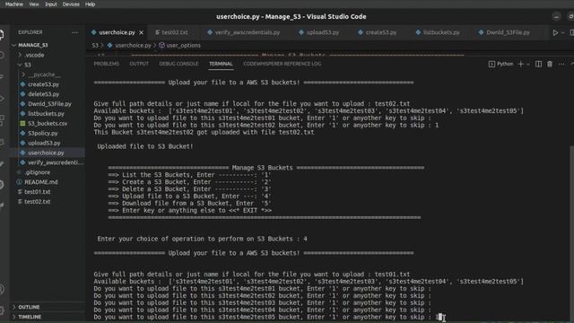Click the text file icon beside test01.txt
The width and height of the screenshot is (574, 323).
(x=20, y=192)
